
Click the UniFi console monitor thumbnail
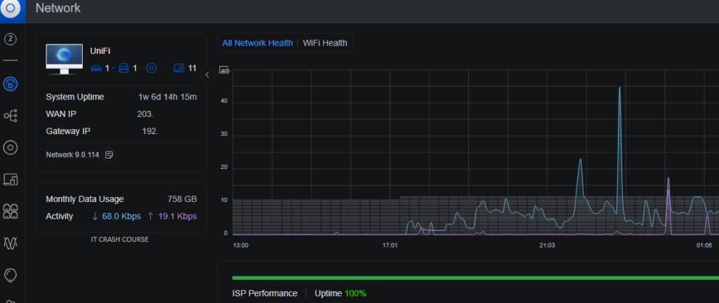click(x=64, y=59)
